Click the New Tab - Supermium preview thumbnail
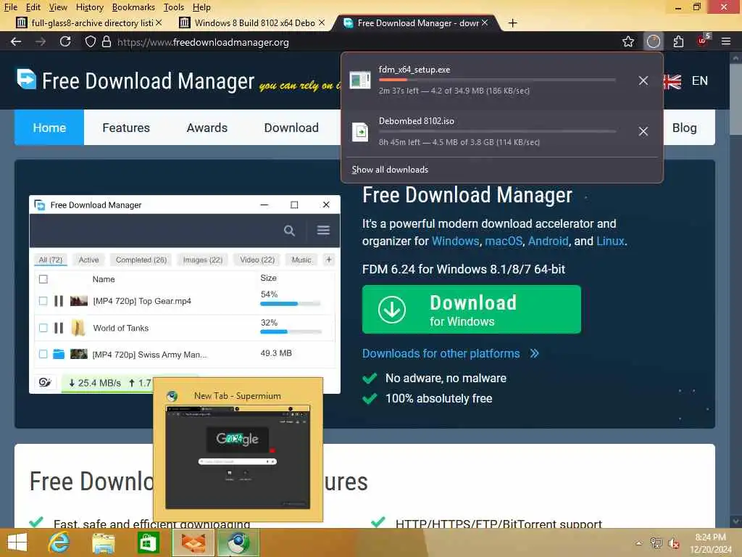742x557 pixels. coord(238,457)
